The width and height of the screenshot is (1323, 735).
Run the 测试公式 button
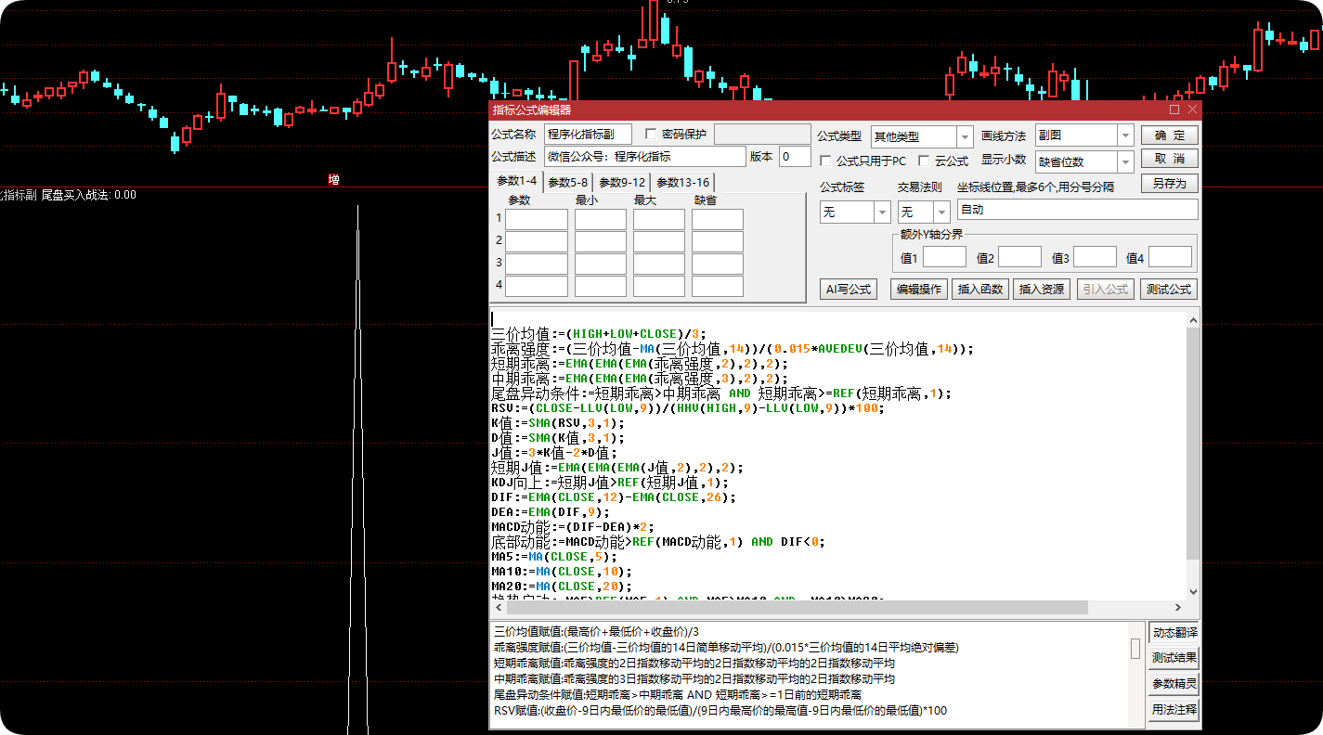[x=1169, y=290]
